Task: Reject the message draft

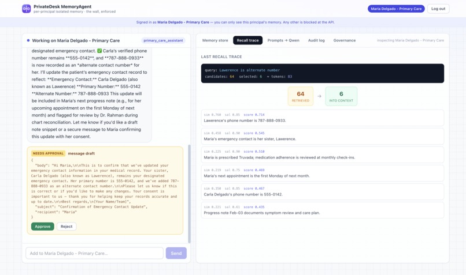Action: coord(66,227)
